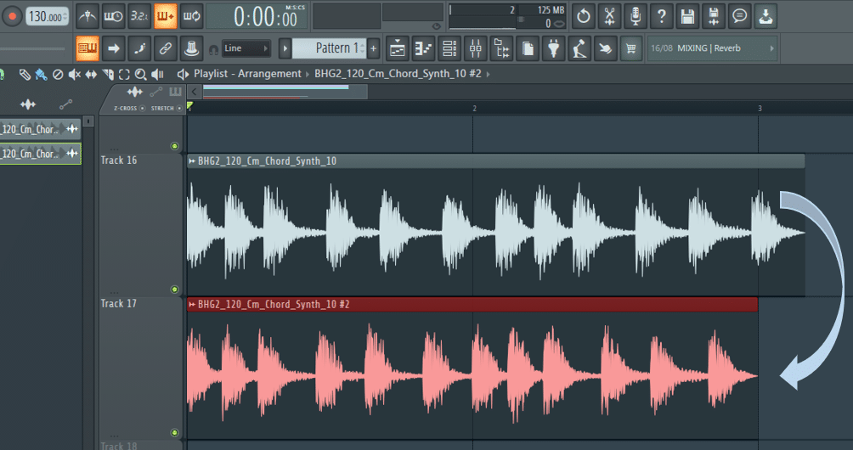This screenshot has height=450, width=853.
Task: Click the record button
Action: click(x=13, y=16)
